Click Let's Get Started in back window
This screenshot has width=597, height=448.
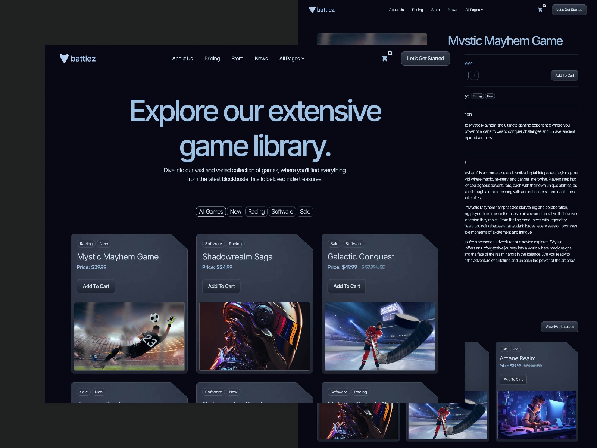coord(569,10)
